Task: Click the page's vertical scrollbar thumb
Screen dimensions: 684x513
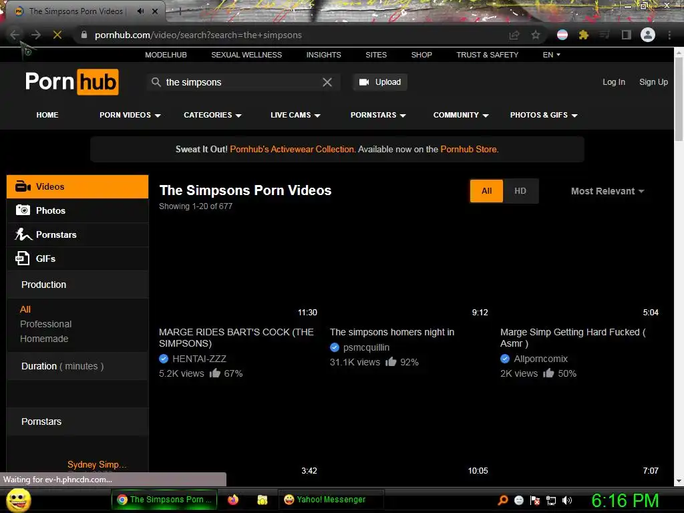Action: point(679,98)
